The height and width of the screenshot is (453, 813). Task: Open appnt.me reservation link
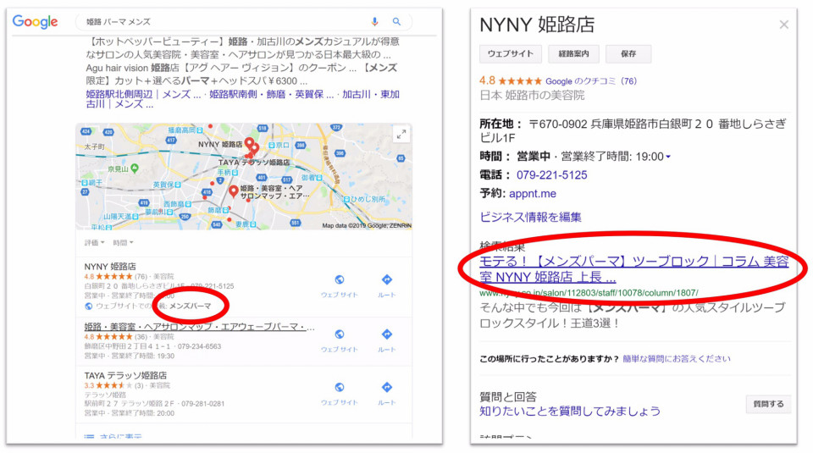533,194
